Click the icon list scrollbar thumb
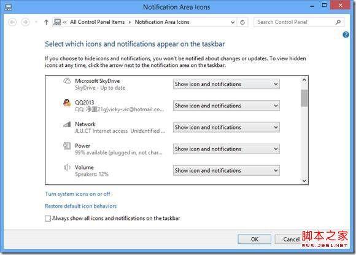Screen dimensions: 356x255 tap(304, 98)
